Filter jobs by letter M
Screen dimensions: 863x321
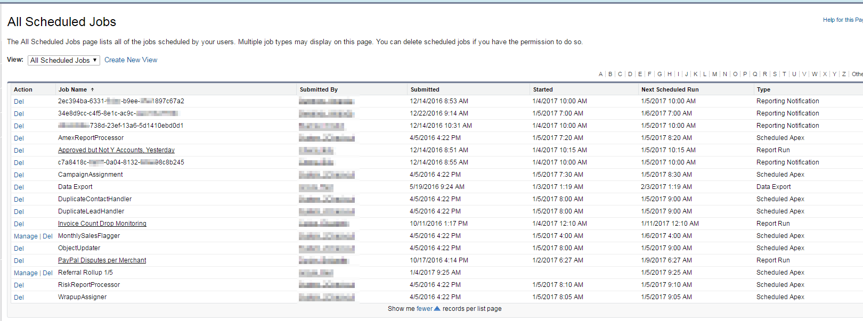[x=714, y=75]
